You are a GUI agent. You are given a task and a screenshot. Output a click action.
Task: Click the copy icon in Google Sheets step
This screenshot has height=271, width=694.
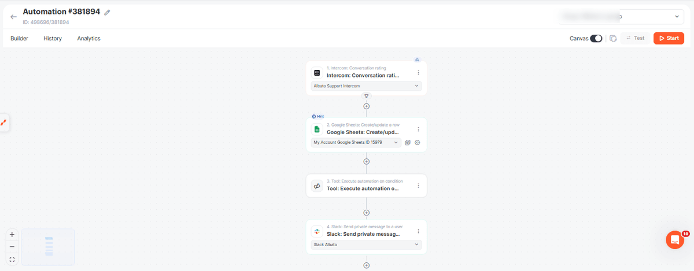(408, 142)
